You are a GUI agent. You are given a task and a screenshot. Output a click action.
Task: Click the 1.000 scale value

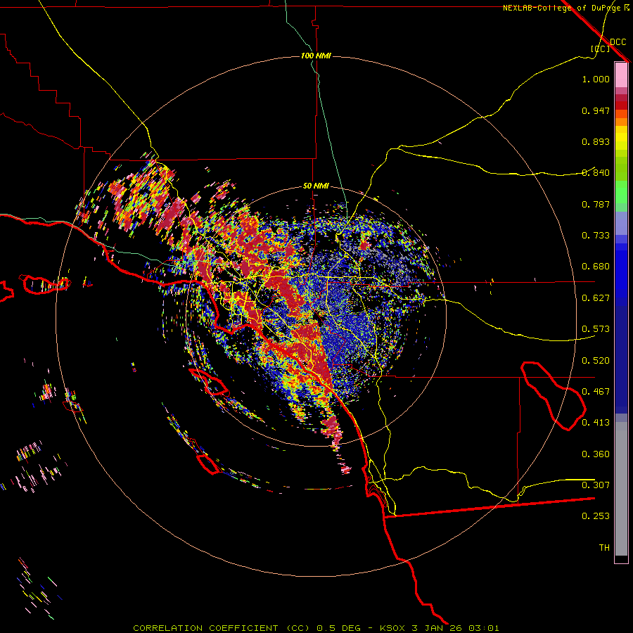[x=596, y=79]
